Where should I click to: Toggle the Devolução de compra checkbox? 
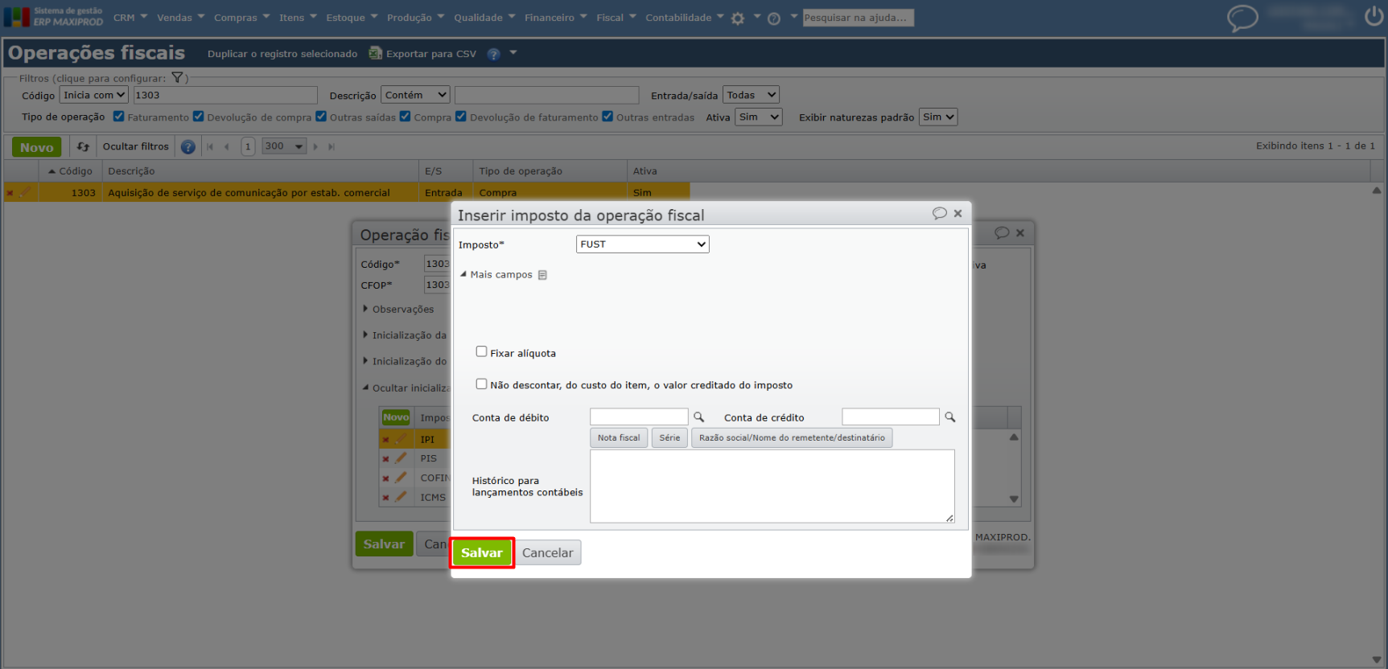[x=198, y=117]
